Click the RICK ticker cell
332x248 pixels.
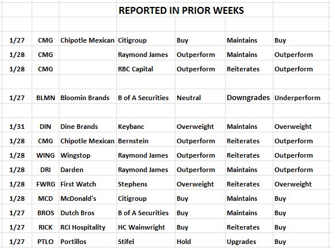point(45,227)
